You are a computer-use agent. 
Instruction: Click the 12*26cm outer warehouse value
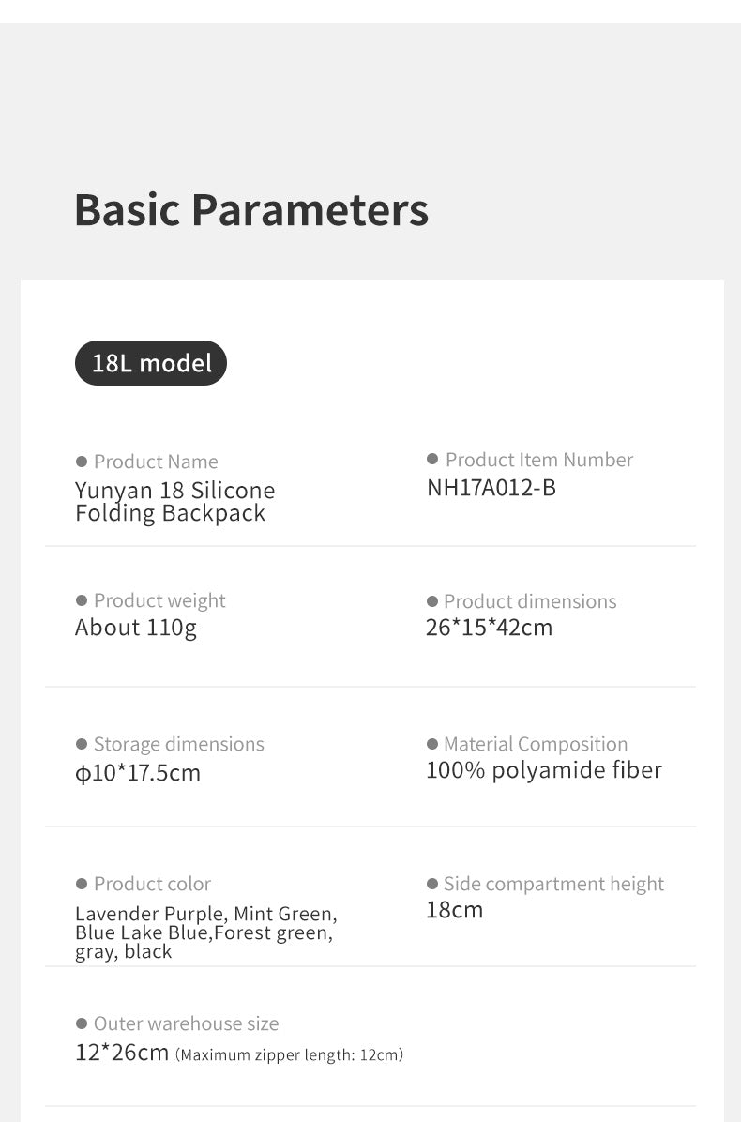point(122,1053)
